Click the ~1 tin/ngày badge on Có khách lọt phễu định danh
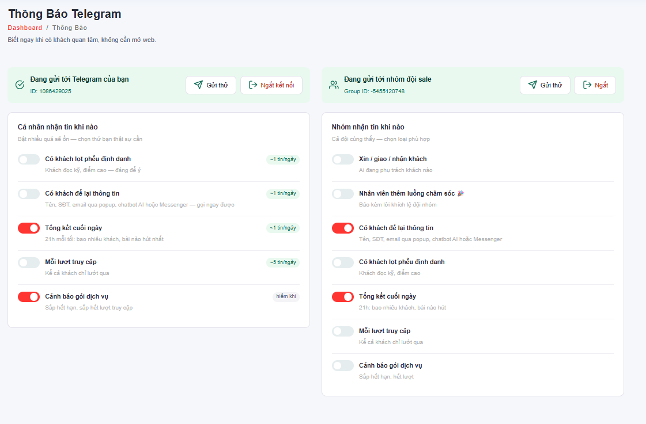 (x=283, y=159)
